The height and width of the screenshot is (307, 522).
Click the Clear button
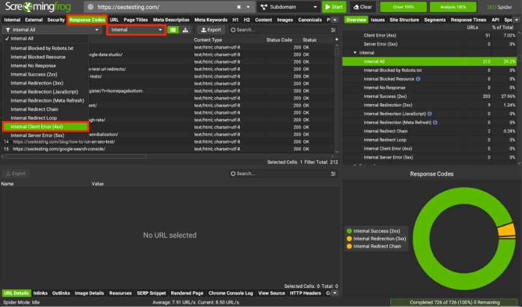362,7
